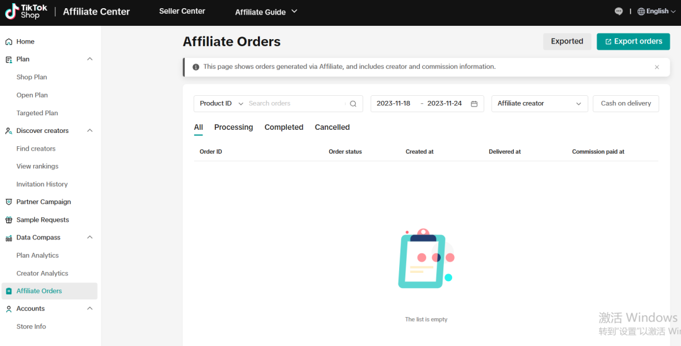
Task: Click the search magnifier icon in orders field
Action: coord(353,104)
